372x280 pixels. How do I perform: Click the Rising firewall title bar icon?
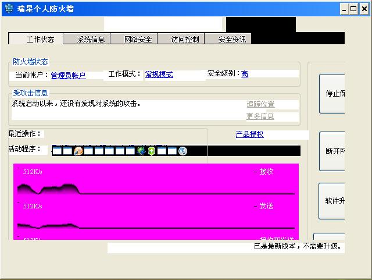point(9,9)
